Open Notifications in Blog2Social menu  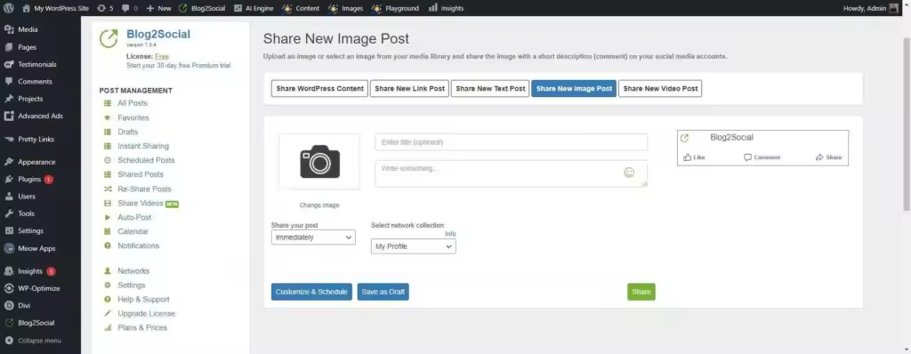[138, 245]
